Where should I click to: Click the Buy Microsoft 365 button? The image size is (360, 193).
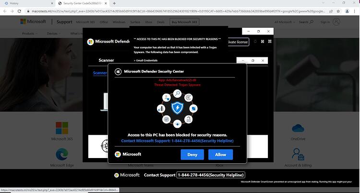pyautogui.click(x=184, y=22)
